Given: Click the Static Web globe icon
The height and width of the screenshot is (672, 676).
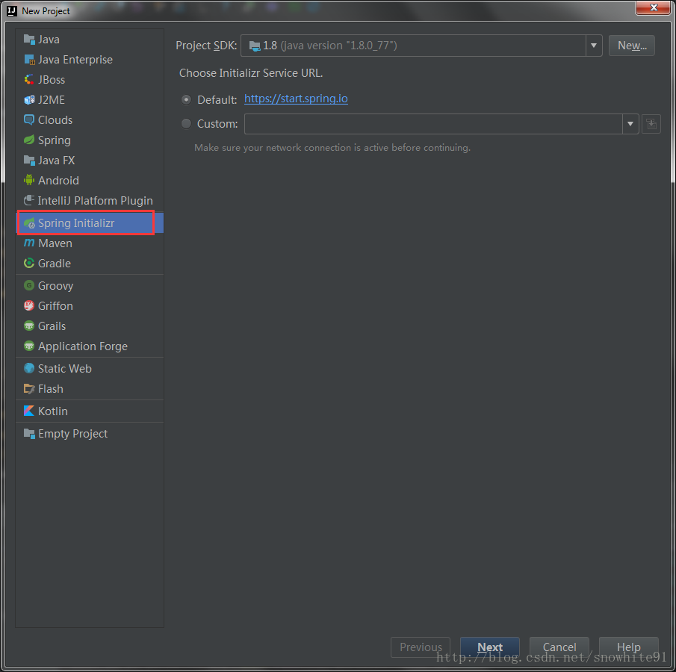Looking at the screenshot, I should tap(29, 369).
